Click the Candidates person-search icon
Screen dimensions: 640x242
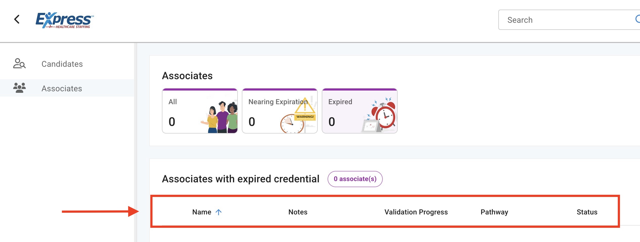[x=19, y=64]
